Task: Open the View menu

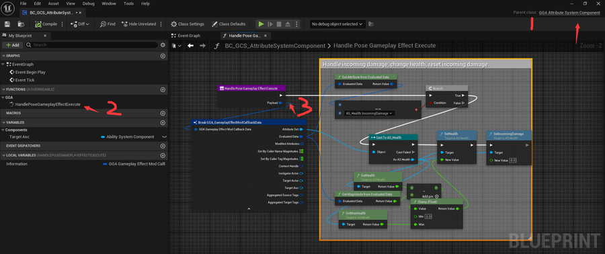Action: click(x=71, y=3)
